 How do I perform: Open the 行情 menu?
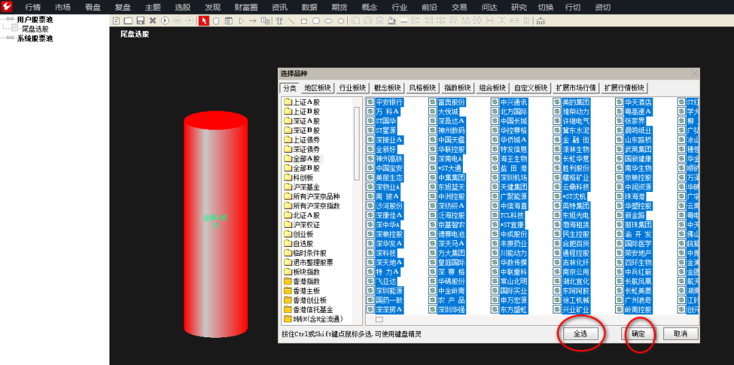(33, 7)
